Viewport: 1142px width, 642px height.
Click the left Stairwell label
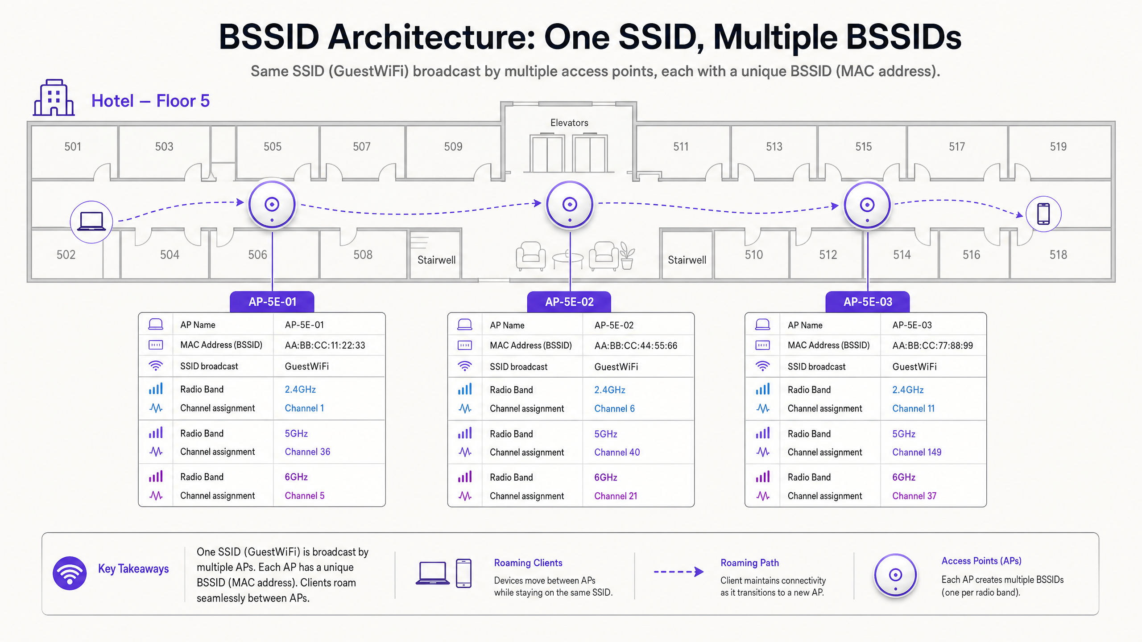pos(436,260)
